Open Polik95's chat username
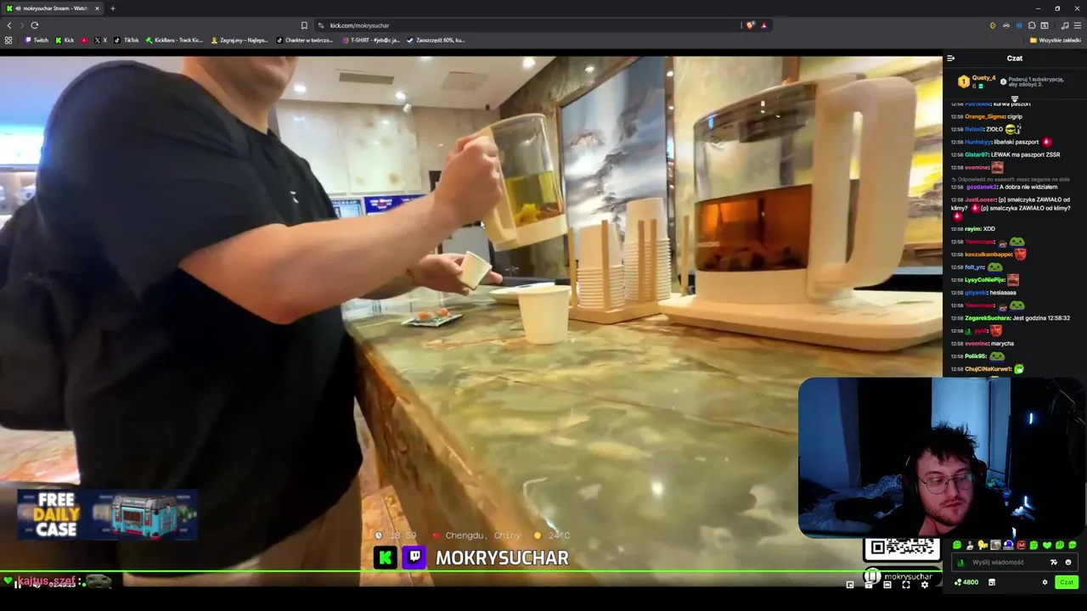1087x611 pixels. click(975, 356)
